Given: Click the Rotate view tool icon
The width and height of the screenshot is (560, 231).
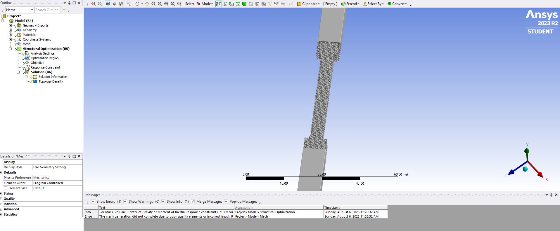Looking at the screenshot, I should click(x=137, y=4).
